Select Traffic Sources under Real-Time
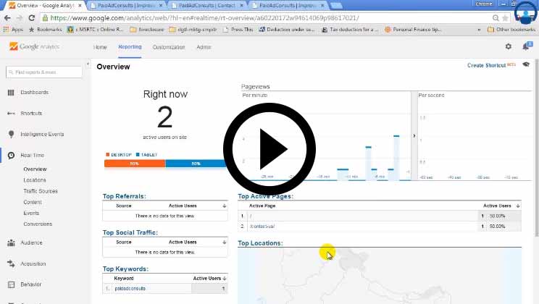Screen dimensions: 539x304 (40, 191)
